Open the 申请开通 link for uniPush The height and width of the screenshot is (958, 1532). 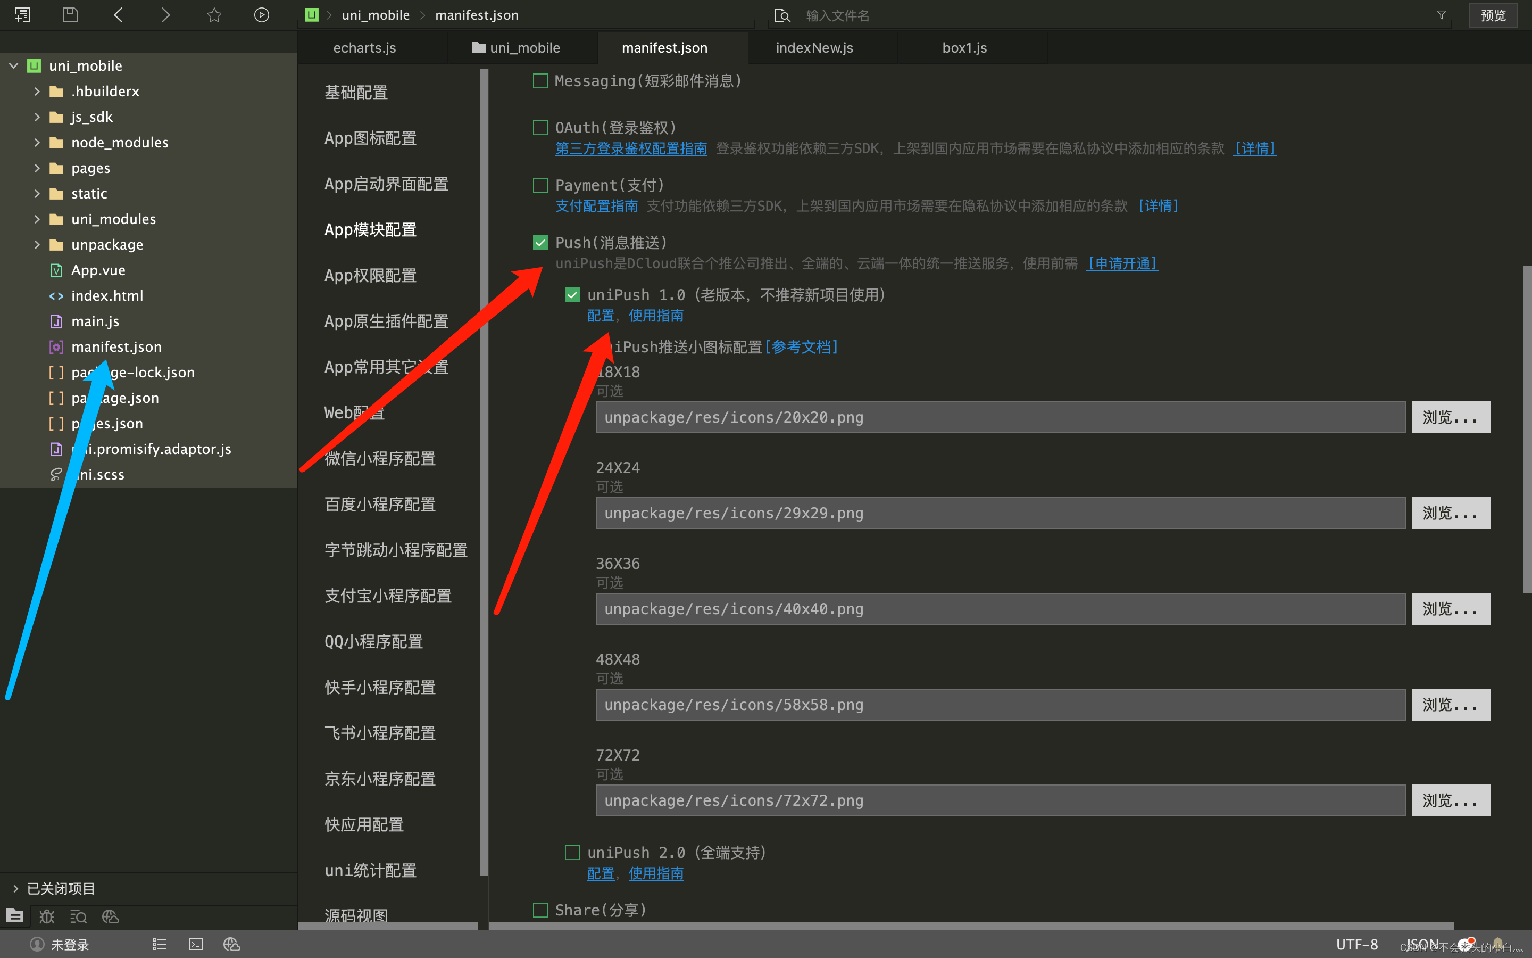point(1121,263)
